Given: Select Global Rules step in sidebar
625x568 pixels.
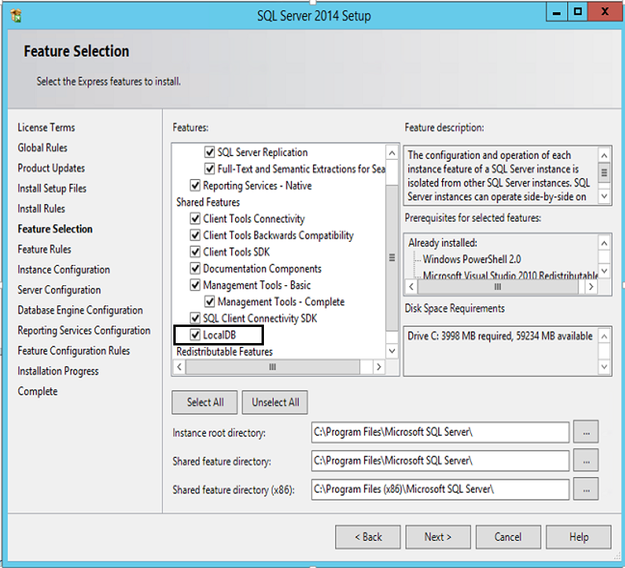Looking at the screenshot, I should (43, 148).
